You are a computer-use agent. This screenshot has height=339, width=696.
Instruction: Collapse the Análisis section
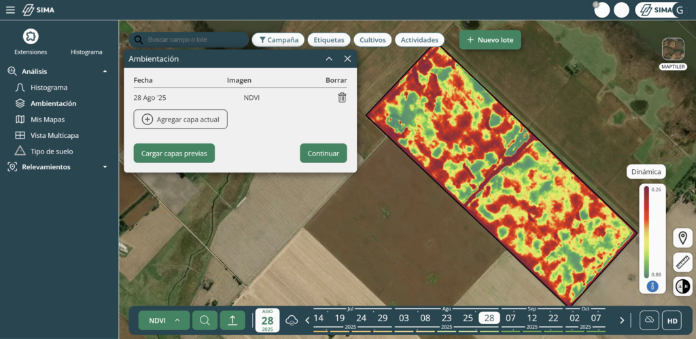click(x=105, y=71)
